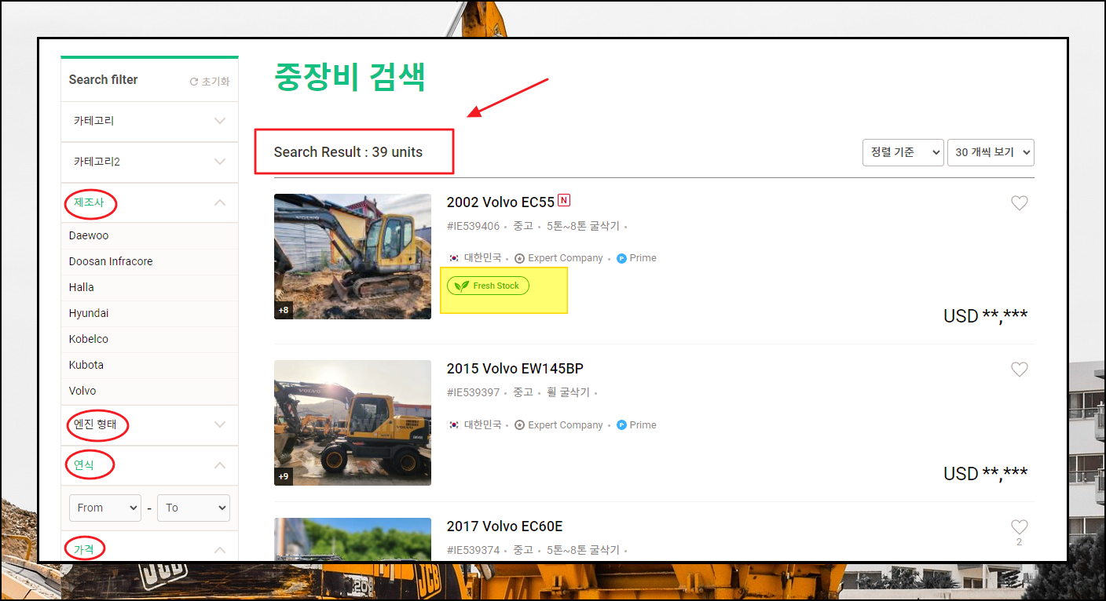Click the 초기화 reset text
Viewport: 1106px width, 601px height.
[215, 82]
